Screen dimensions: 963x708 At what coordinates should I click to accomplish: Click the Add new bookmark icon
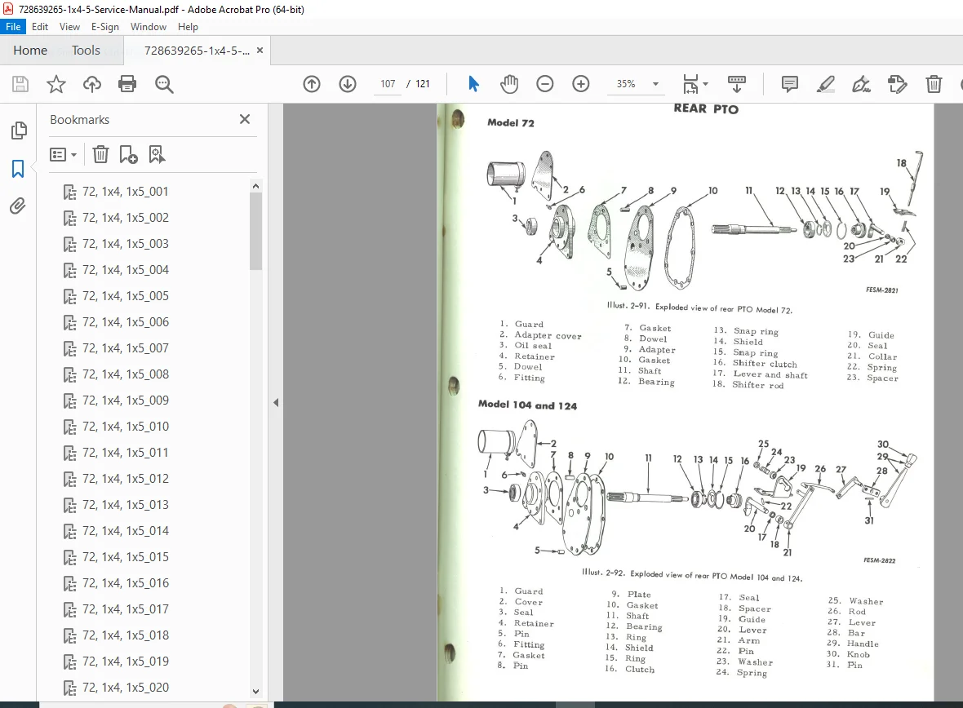128,154
